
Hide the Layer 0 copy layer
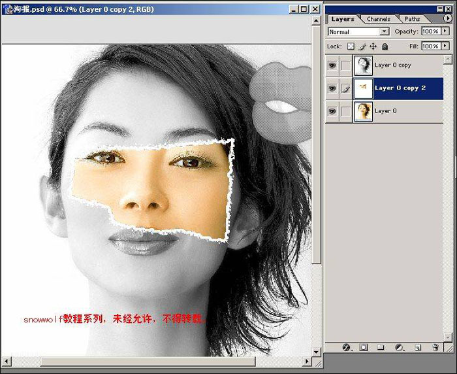pos(332,65)
